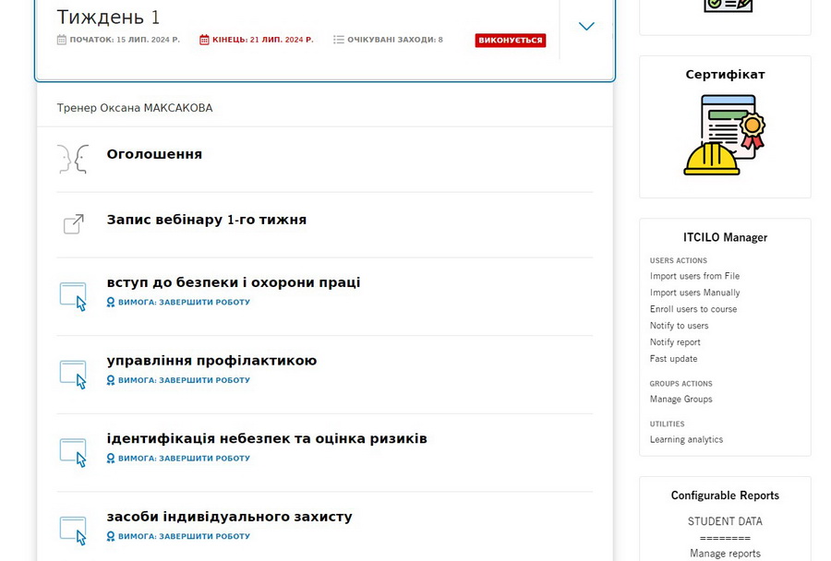Click the module icon beside вступ до безпеки

tap(74, 295)
